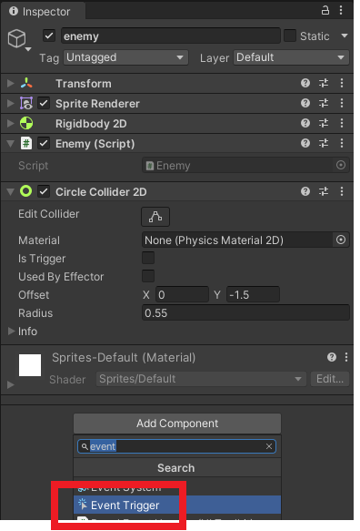The width and height of the screenshot is (360, 531).
Task: Open the Physics Material 2D object picker
Action: coord(341,240)
